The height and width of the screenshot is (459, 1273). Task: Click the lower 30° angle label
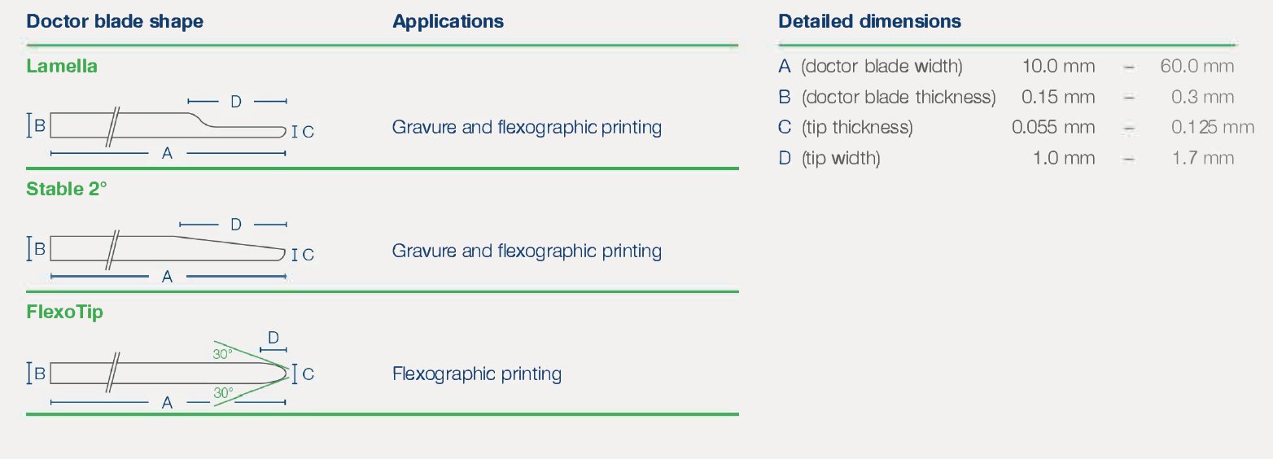(224, 392)
